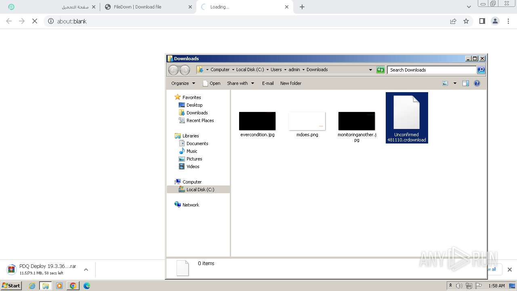
Task: Open the volume icon in system tray
Action: tap(459, 286)
